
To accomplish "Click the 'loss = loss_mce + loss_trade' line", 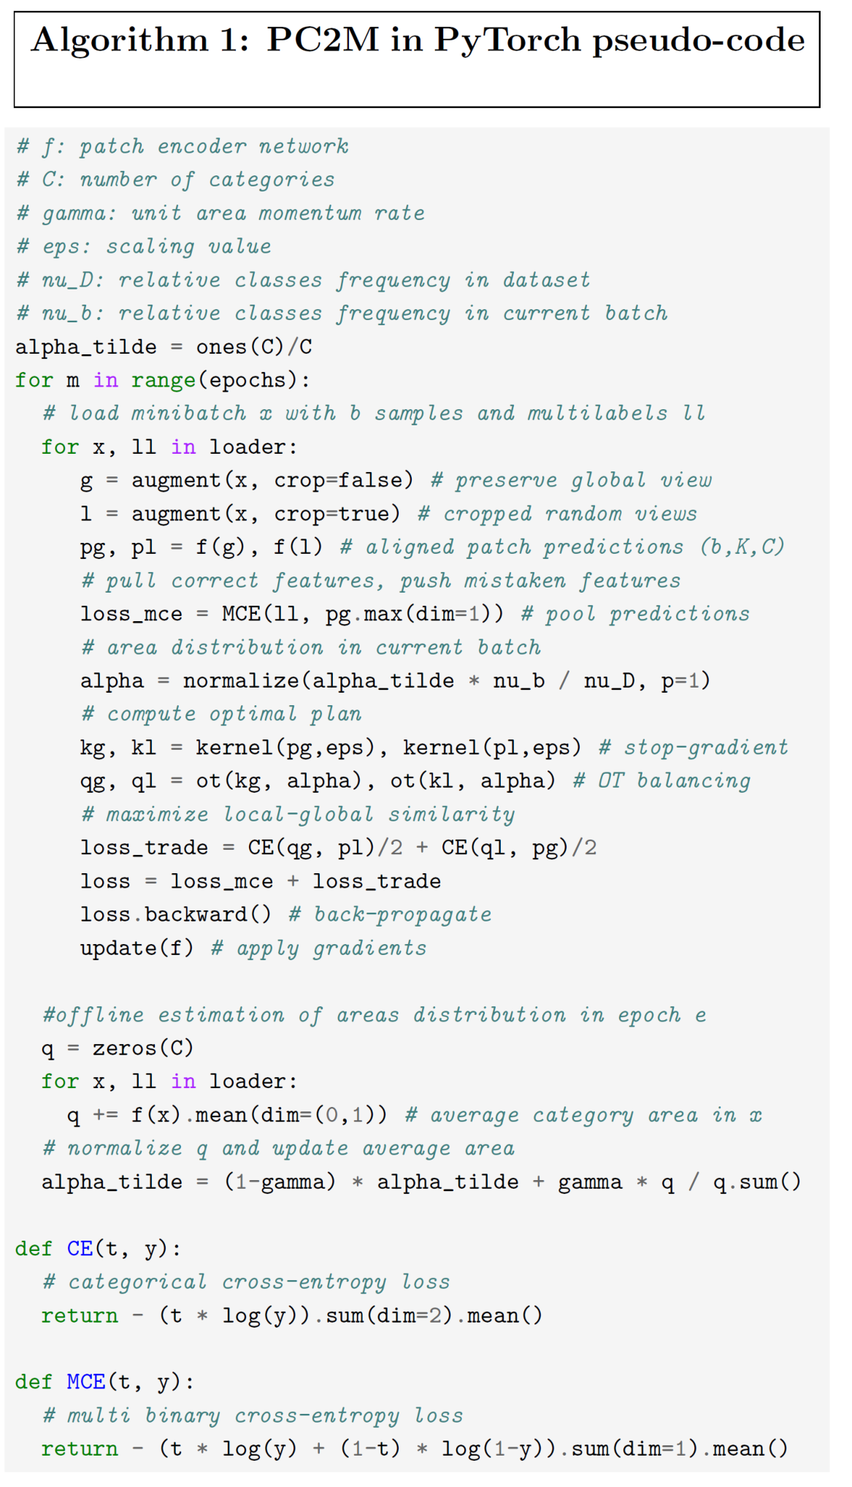I will coord(261,881).
